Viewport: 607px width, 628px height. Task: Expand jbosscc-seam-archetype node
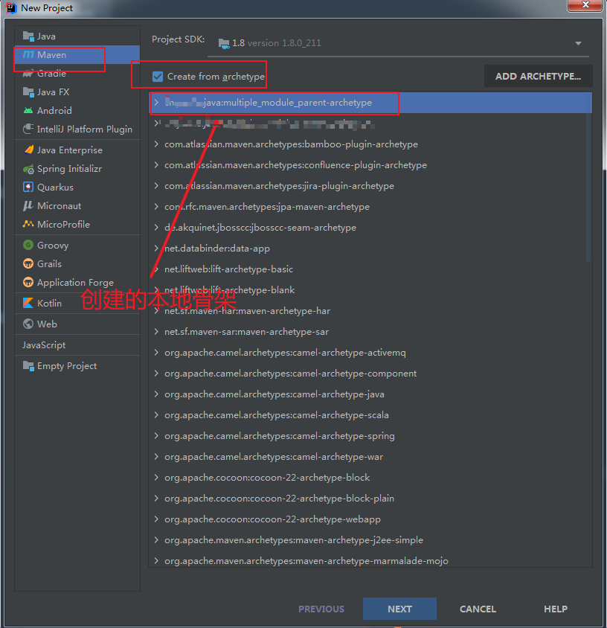(156, 228)
